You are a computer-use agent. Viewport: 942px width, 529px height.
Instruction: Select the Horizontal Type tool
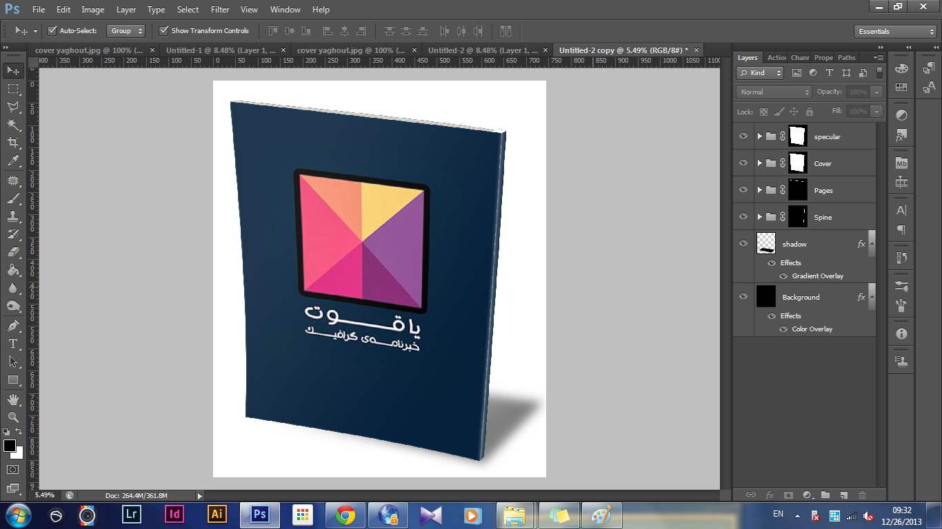12,343
